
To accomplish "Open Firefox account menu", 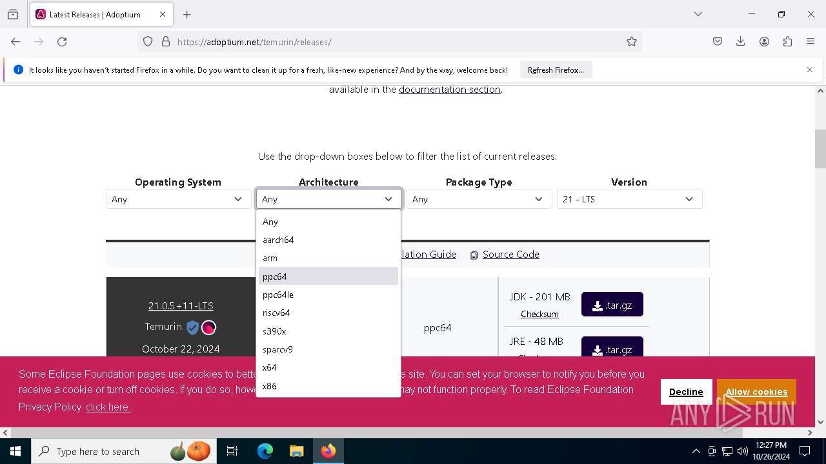I will click(x=764, y=42).
